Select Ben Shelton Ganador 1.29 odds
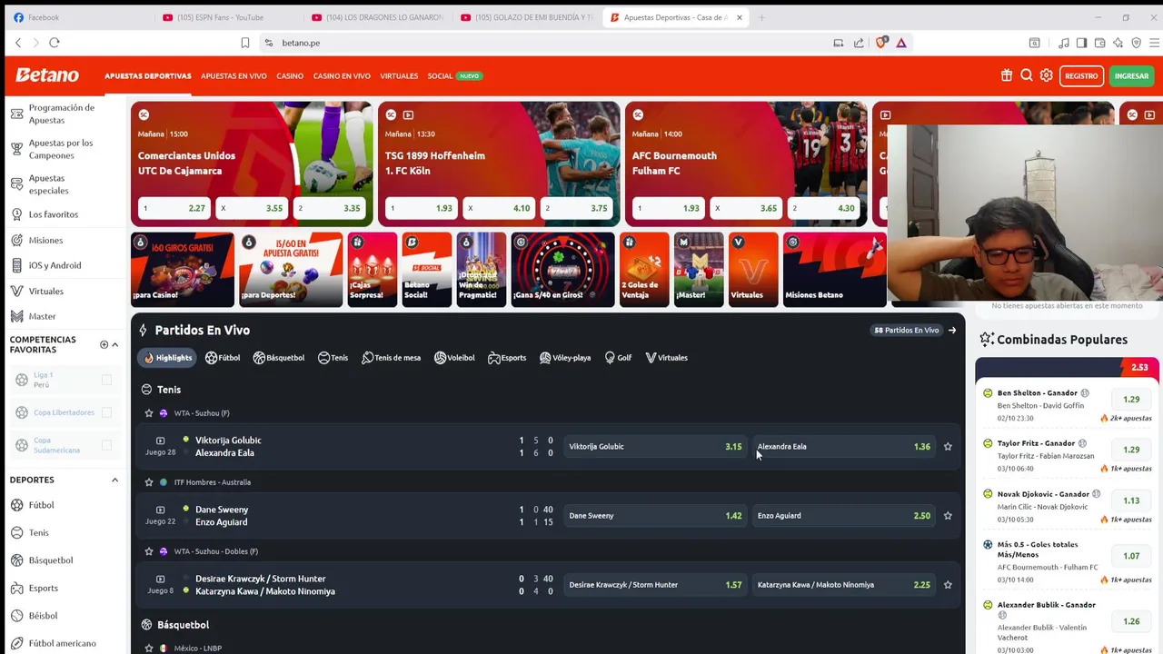Viewport: 1163px width, 654px height. coord(1131,400)
